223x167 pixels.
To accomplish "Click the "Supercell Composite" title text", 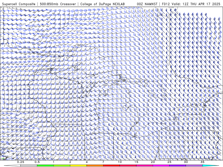I will coord(19,4).
